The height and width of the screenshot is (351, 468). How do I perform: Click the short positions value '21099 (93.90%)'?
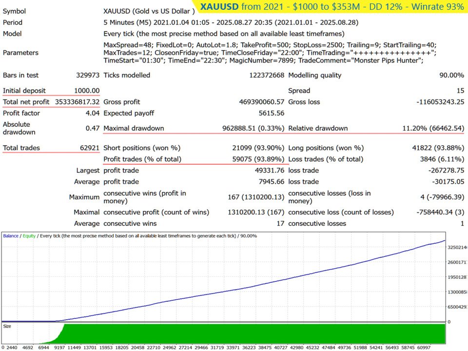[258, 148]
